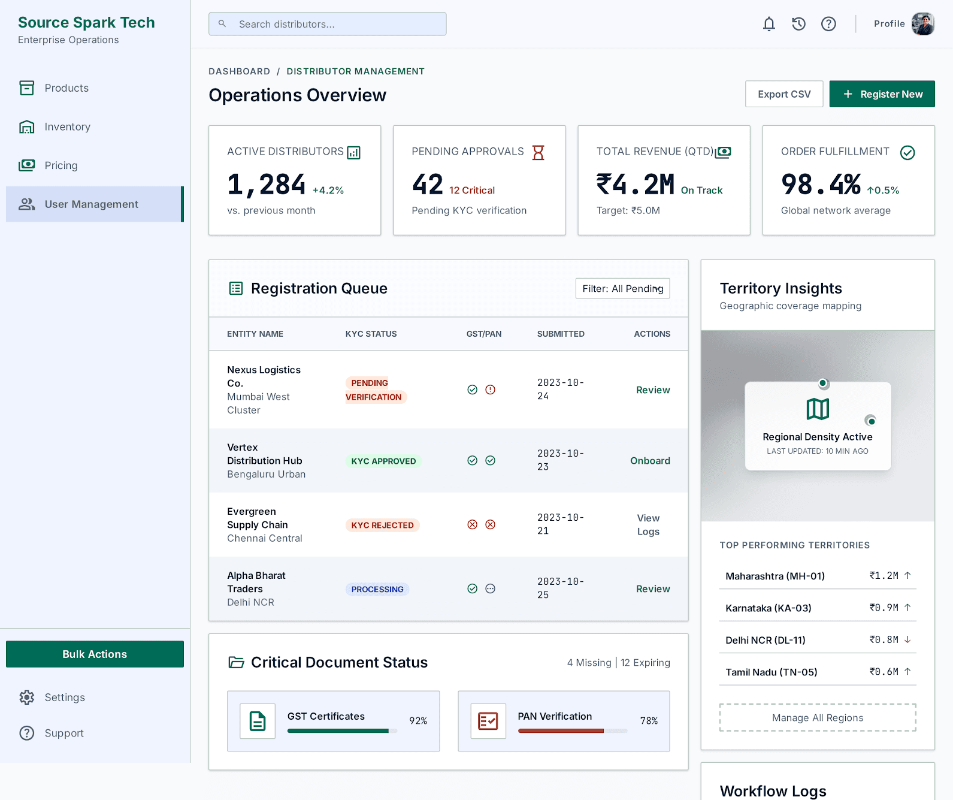
Task: Open the history clock icon
Action: pos(798,24)
